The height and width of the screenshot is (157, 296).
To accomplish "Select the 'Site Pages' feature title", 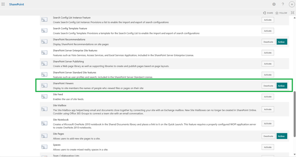I will point(58,134).
